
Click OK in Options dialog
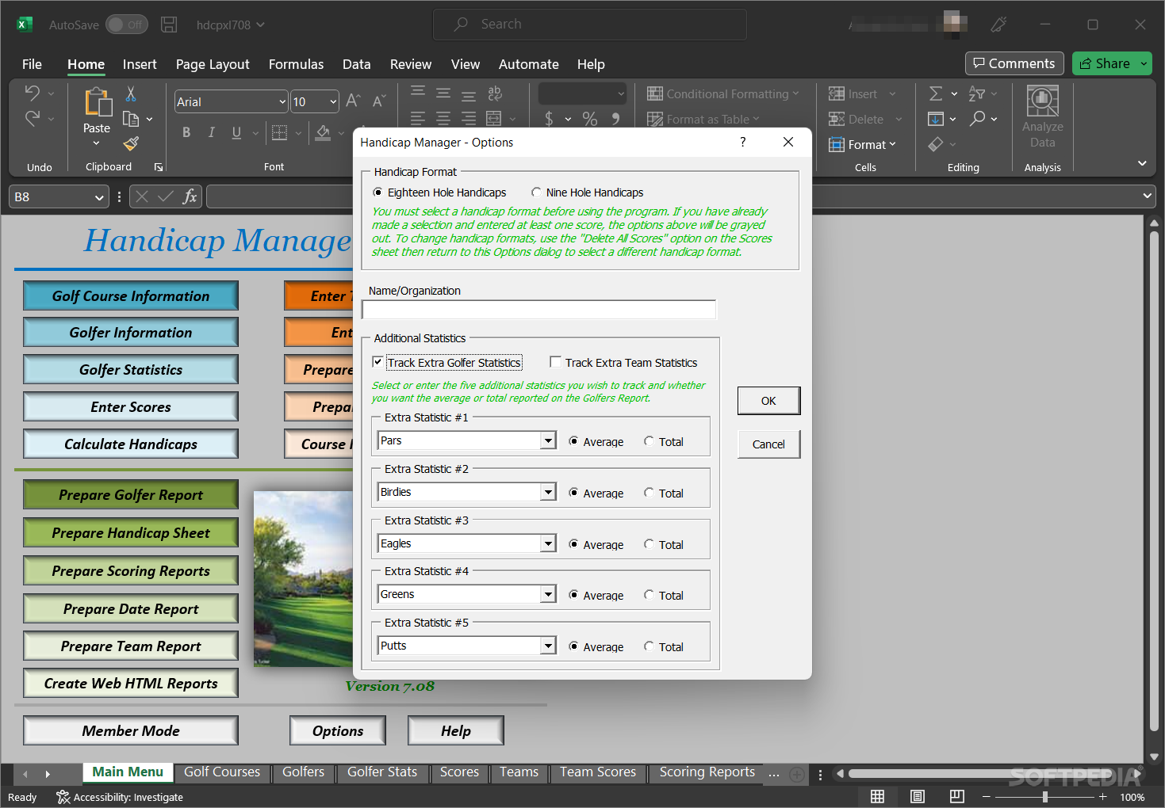(x=768, y=401)
